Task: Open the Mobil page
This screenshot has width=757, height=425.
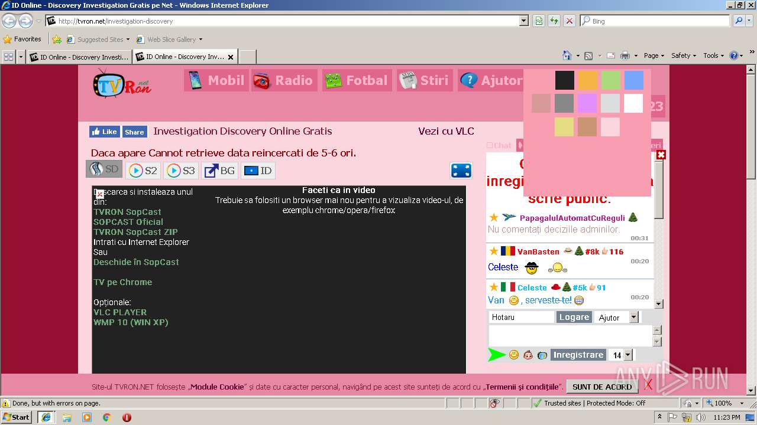Action: point(215,80)
